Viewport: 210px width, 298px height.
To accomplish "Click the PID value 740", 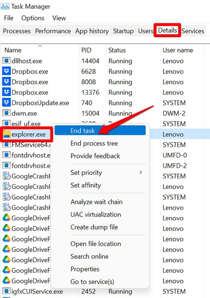I will (x=87, y=103).
